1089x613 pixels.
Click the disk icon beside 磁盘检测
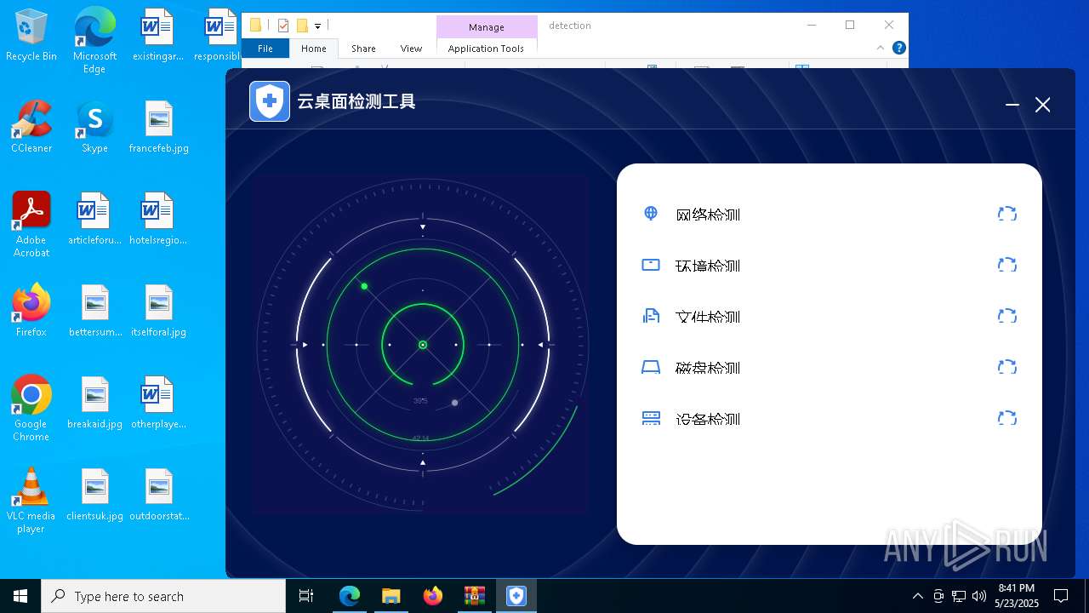pos(651,367)
